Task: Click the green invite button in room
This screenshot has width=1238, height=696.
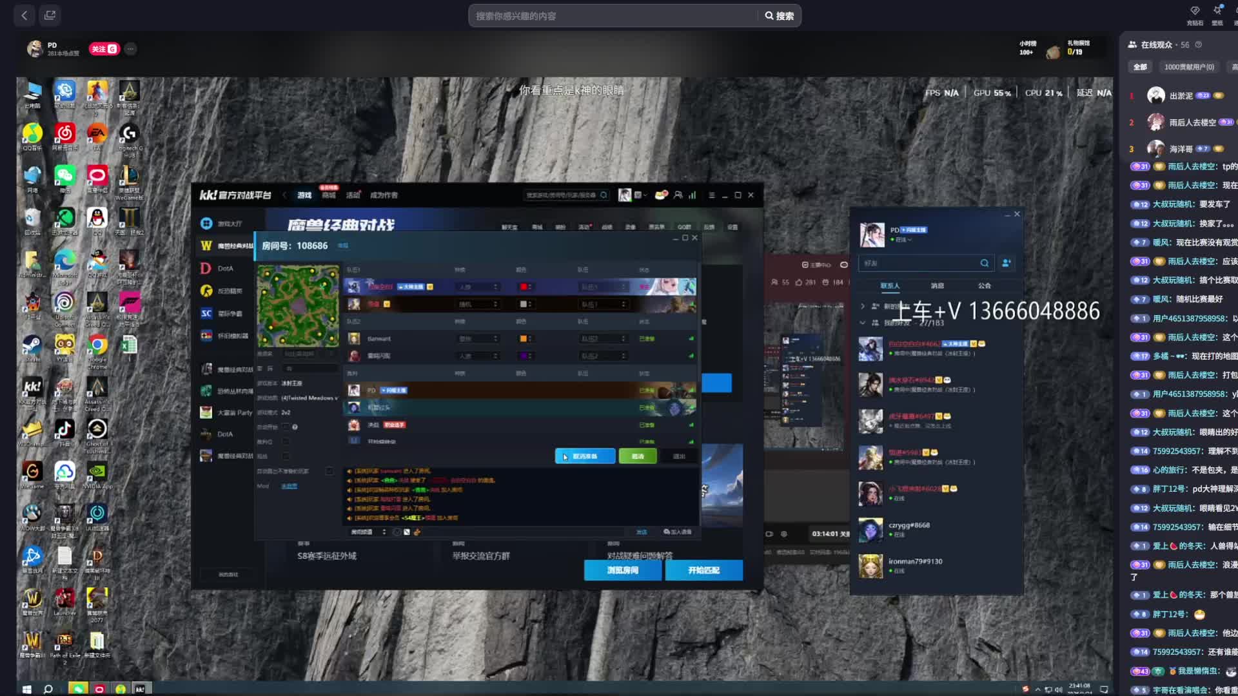Action: click(x=637, y=456)
